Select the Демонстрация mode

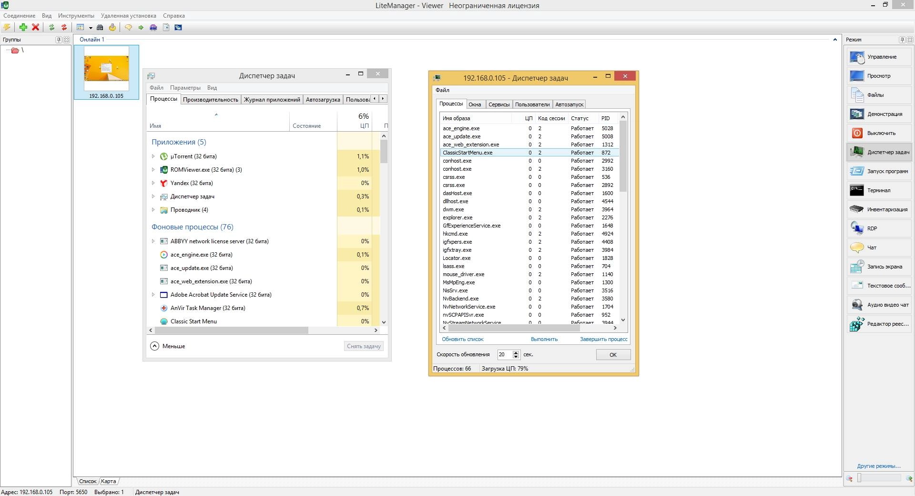coord(879,114)
